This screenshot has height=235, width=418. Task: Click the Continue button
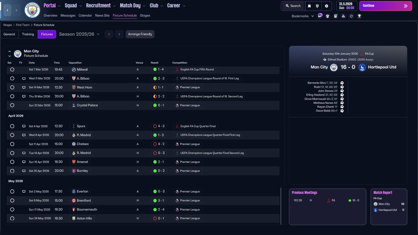coord(386,6)
